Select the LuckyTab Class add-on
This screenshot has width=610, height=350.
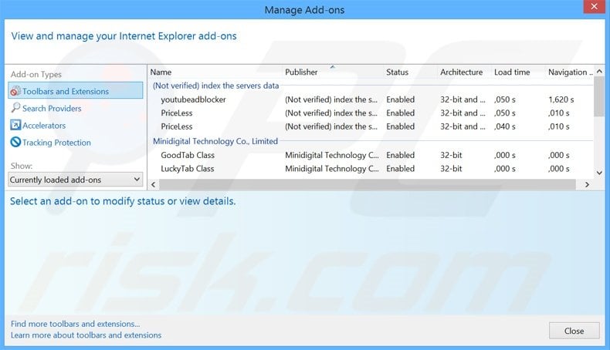[188, 168]
